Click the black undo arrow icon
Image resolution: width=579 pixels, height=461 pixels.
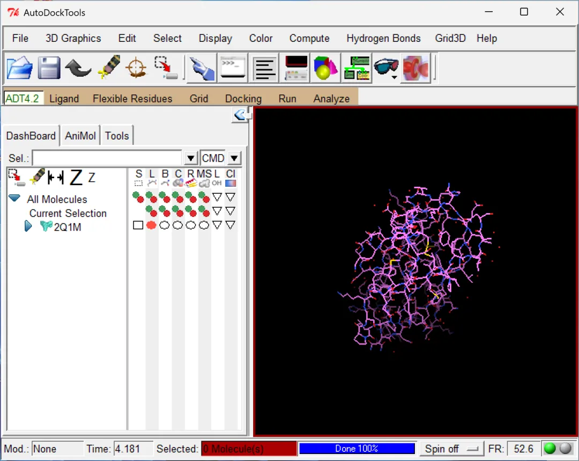78,68
